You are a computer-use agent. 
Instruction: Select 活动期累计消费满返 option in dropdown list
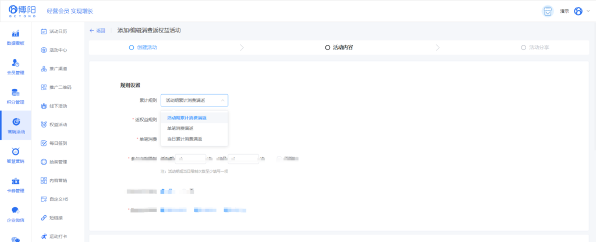click(x=186, y=118)
